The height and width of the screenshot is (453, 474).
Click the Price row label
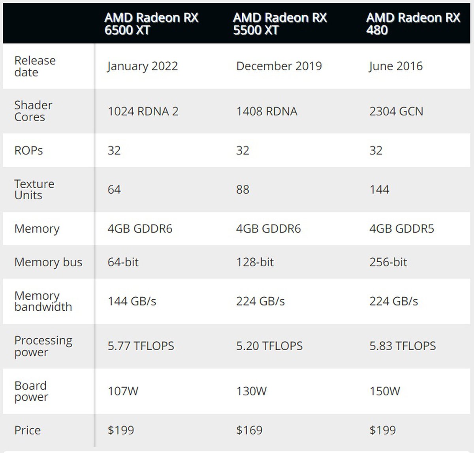(27, 430)
